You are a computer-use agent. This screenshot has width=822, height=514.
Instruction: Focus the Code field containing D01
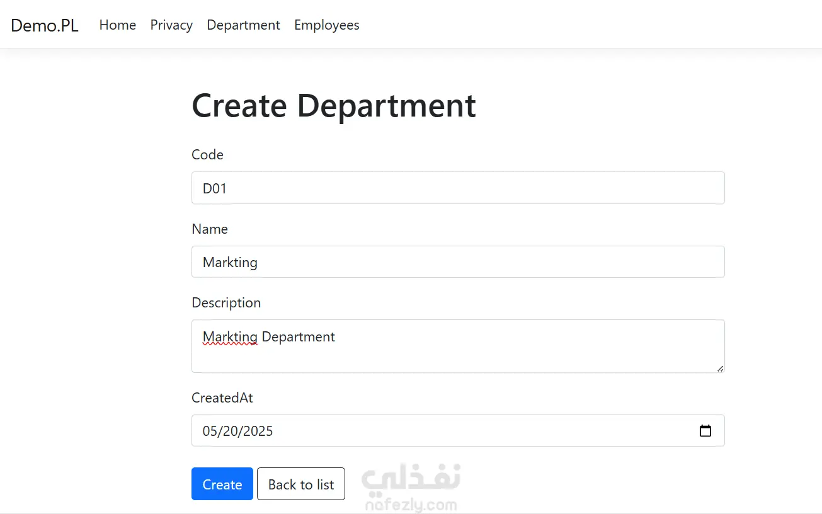(x=458, y=188)
